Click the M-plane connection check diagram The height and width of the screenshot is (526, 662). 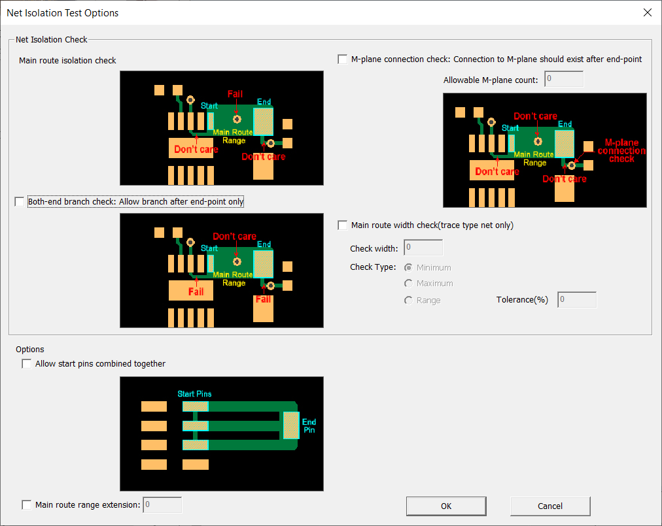544,150
